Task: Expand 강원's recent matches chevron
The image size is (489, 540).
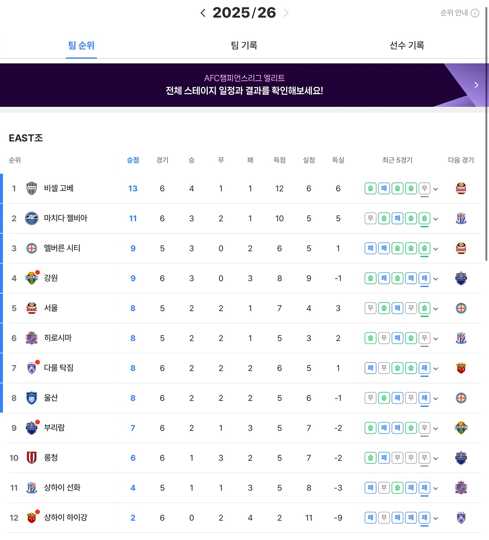Action: point(436,279)
